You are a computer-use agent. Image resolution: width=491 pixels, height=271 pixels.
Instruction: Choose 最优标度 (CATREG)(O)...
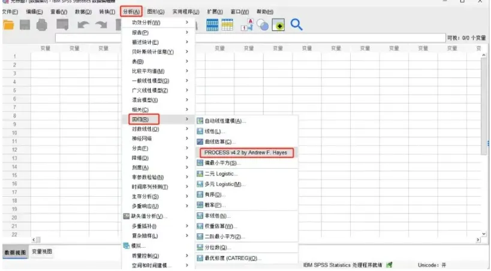[x=228, y=258]
